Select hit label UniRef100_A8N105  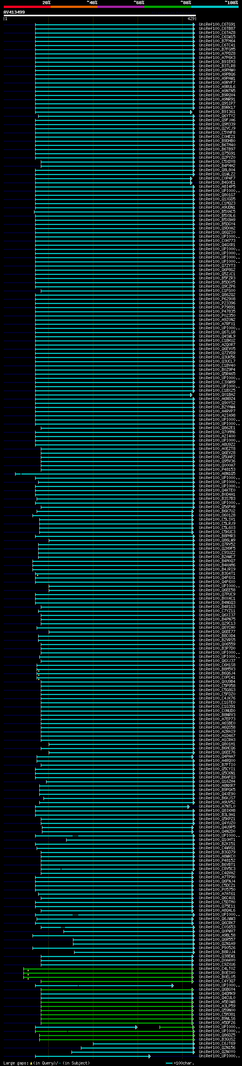point(217,474)
